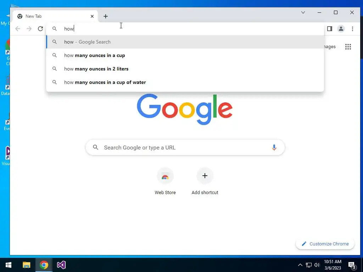Click the forward navigation arrow
This screenshot has height=272, width=363.
29,29
